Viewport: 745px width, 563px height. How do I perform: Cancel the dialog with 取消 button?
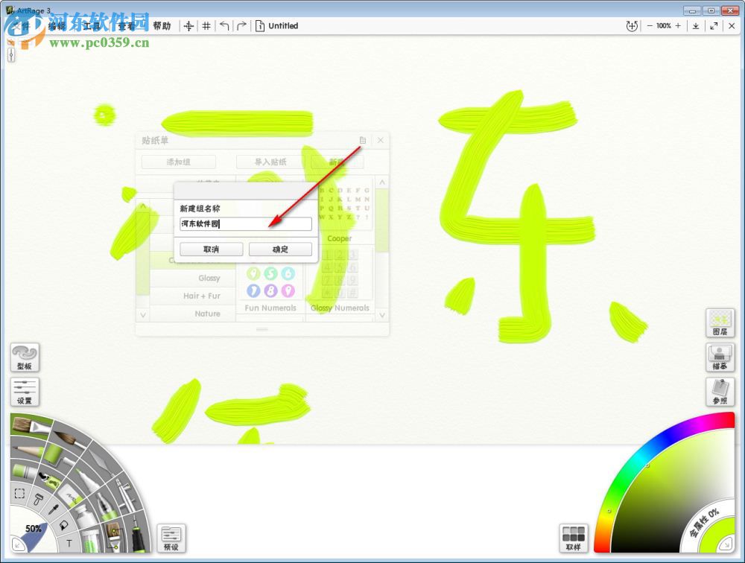(211, 249)
